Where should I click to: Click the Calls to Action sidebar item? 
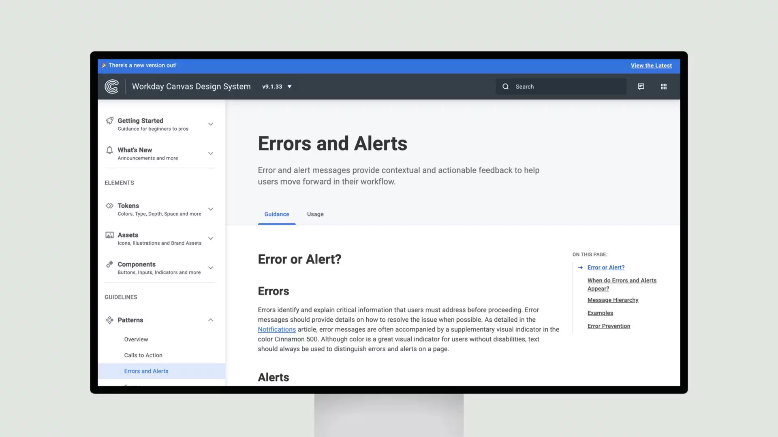pyautogui.click(x=143, y=355)
